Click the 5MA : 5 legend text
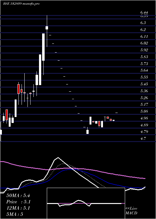 (15, 214)
